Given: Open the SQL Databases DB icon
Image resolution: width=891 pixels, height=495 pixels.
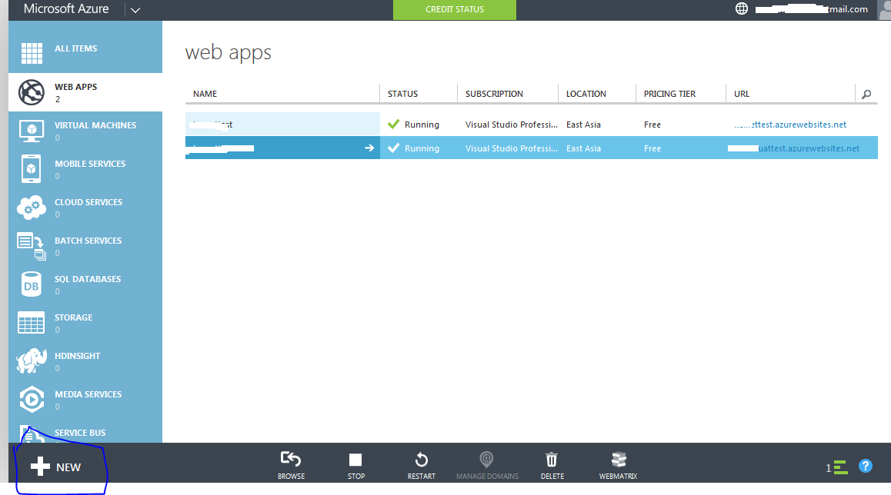Looking at the screenshot, I should 32,284.
